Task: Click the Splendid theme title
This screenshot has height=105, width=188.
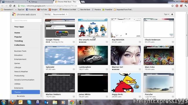Action: (x=50, y=67)
